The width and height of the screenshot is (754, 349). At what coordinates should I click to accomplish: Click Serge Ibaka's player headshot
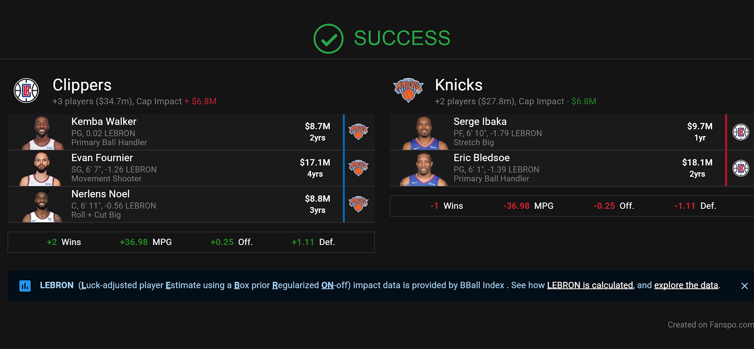pos(425,133)
